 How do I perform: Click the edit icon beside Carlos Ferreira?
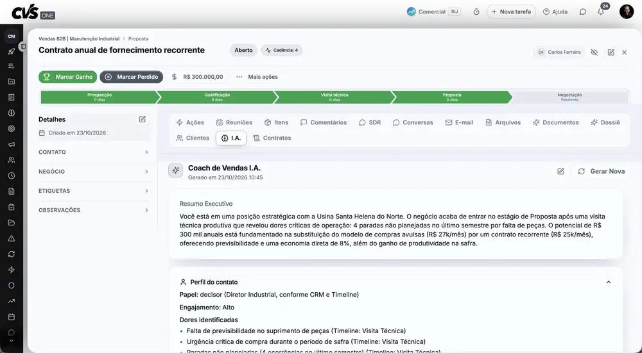[x=611, y=53]
